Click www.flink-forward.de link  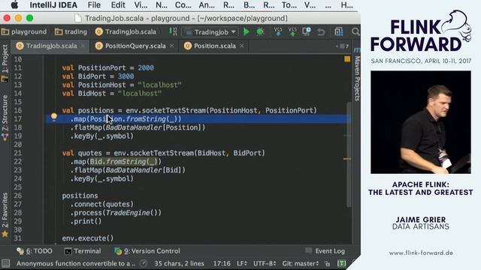pos(421,253)
